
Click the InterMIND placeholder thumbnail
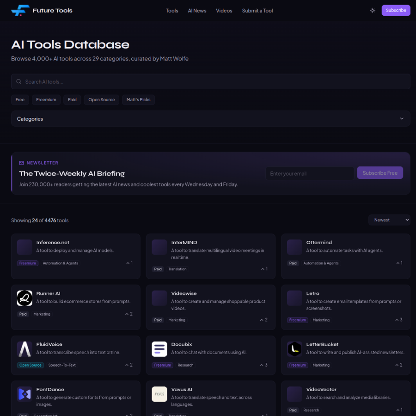click(159, 247)
